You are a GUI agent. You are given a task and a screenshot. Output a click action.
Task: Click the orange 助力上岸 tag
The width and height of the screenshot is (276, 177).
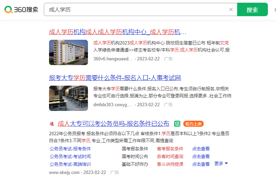click(193, 124)
